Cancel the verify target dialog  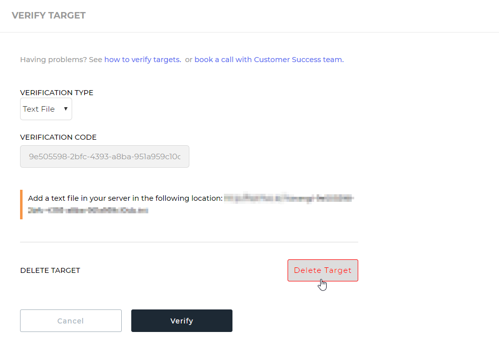[x=71, y=320]
